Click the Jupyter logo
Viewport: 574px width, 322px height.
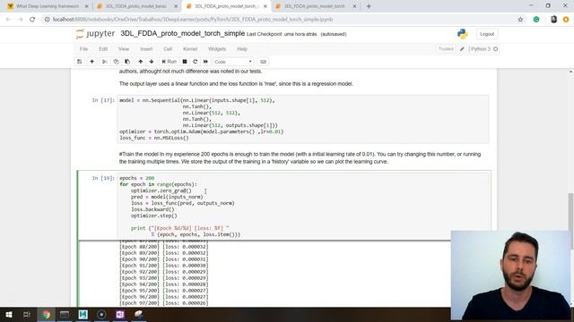96,34
